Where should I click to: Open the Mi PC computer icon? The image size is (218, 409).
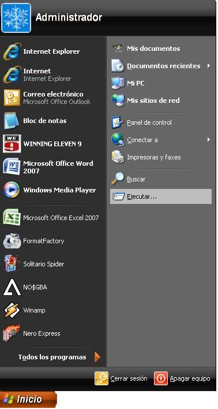(x=118, y=83)
